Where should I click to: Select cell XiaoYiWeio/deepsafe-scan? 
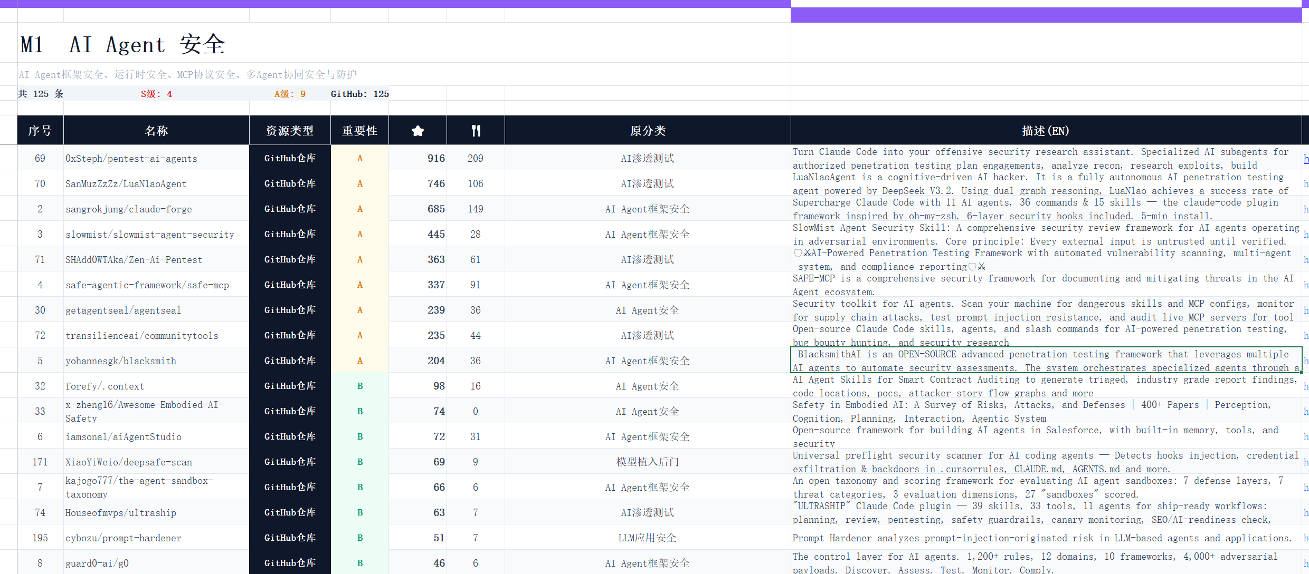[x=156, y=462]
